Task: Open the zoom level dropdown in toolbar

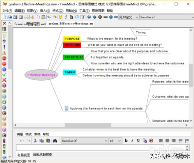Action: (129, 17)
